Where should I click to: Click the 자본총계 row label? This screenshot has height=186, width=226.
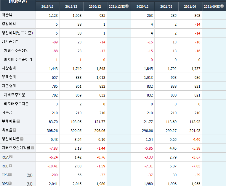pos(9,86)
